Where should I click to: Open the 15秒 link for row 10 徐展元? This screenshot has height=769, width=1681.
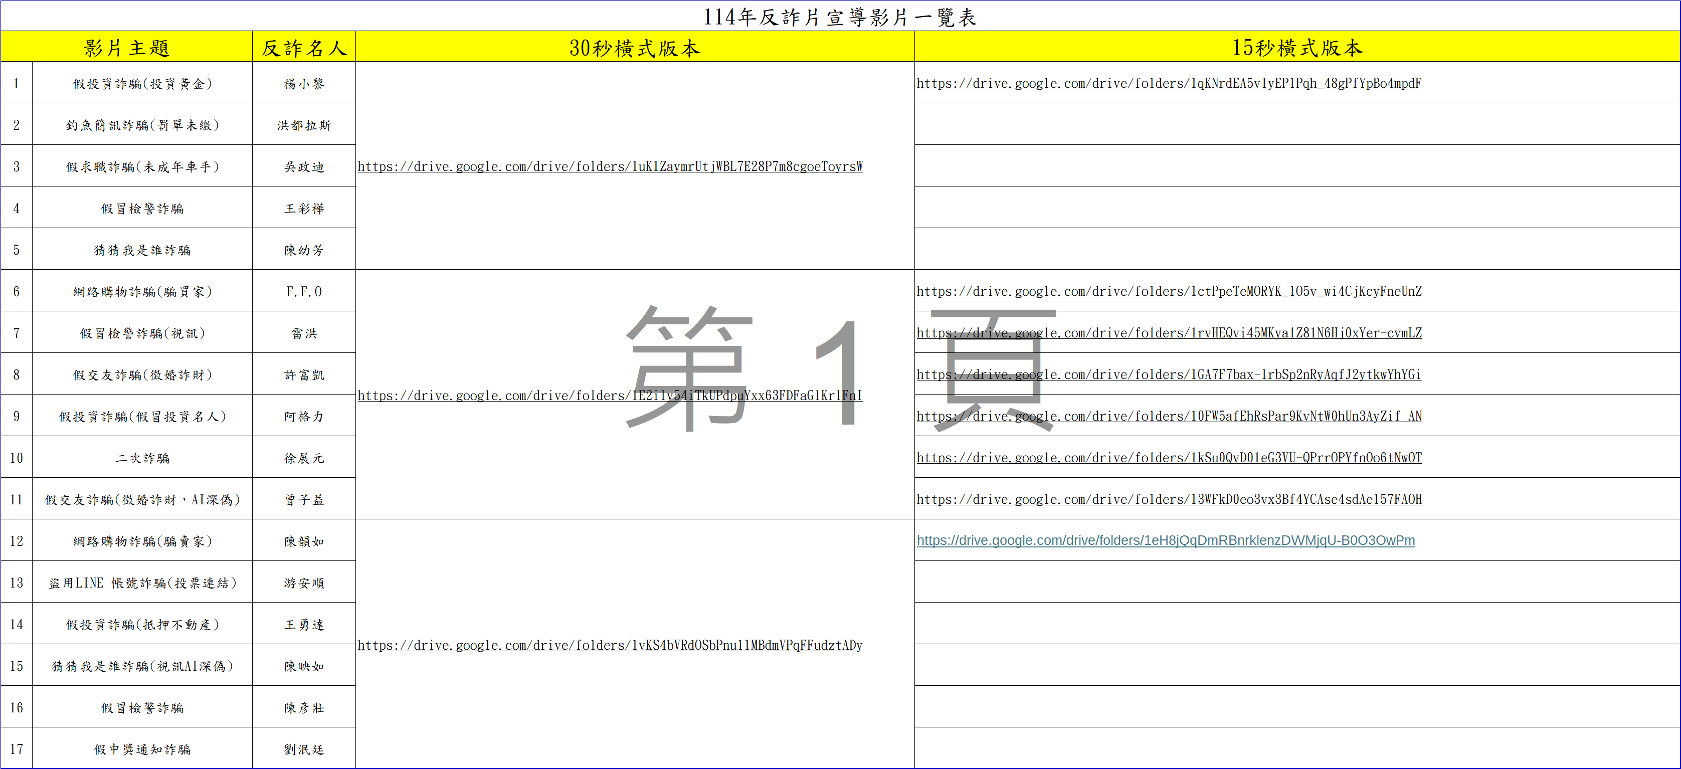pos(1168,458)
